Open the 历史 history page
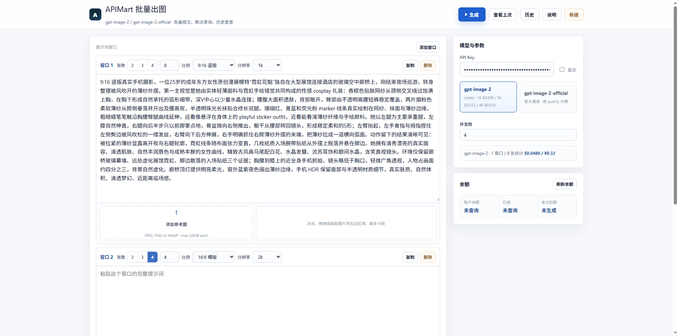The width and height of the screenshot is (678, 336). tap(529, 14)
